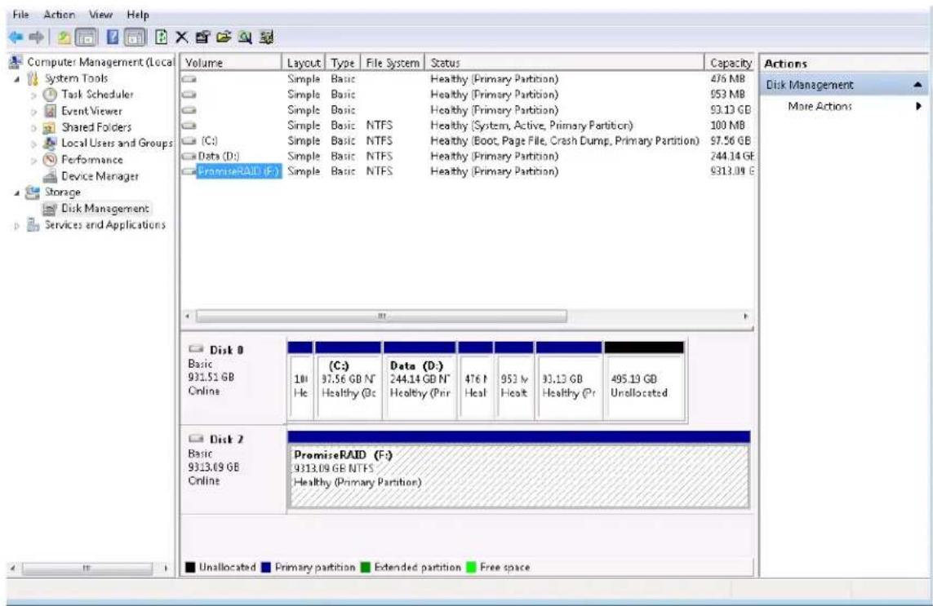933x606 pixels.
Task: Expand the Performance branch
Action: pyautogui.click(x=33, y=160)
